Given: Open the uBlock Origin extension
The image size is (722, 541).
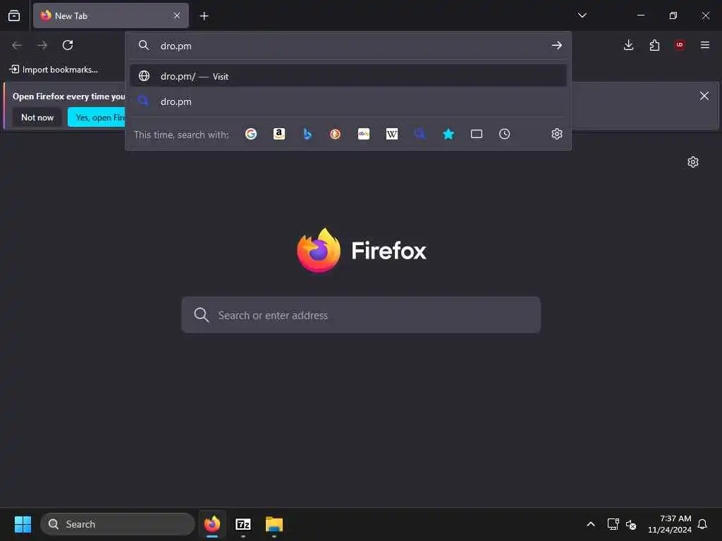Looking at the screenshot, I should [x=680, y=45].
